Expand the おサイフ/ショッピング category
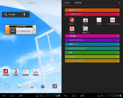The height and width of the screenshot is (98, 123). [x=92, y=48]
